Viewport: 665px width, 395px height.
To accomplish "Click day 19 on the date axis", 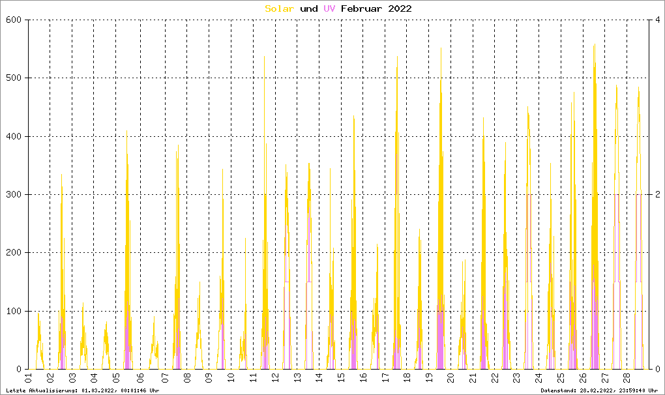I will (x=428, y=377).
